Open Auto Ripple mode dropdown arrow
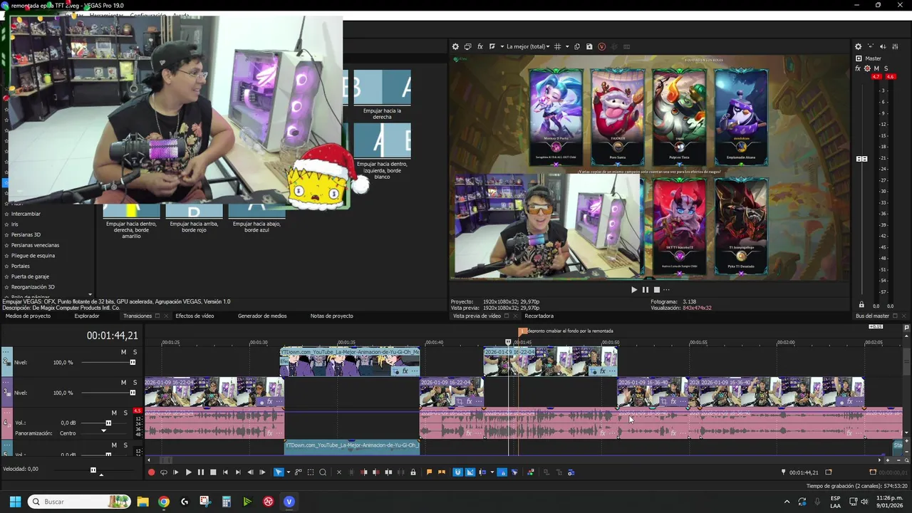 point(492,472)
